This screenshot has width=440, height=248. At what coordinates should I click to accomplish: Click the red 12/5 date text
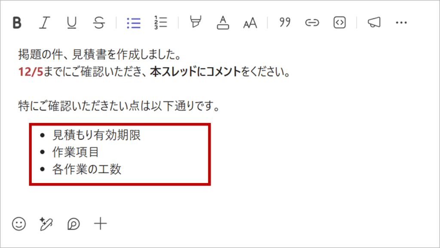tap(31, 72)
